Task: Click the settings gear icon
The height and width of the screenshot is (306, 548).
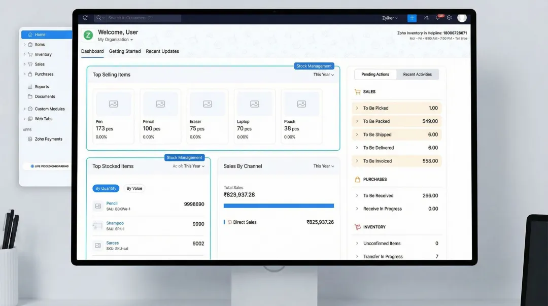Action: pos(449,18)
